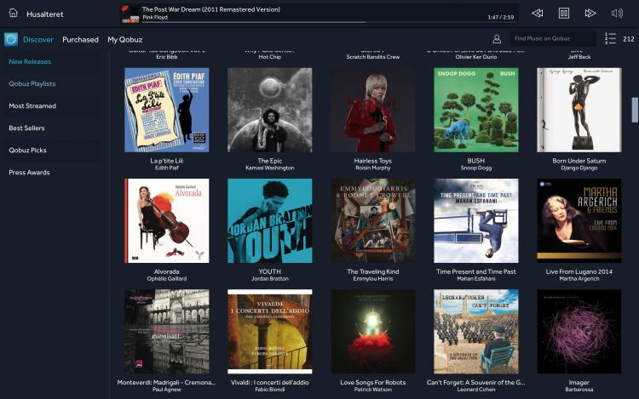The width and height of the screenshot is (639, 399).
Task: Switch to the My Qobuz tab
Action: [x=124, y=39]
